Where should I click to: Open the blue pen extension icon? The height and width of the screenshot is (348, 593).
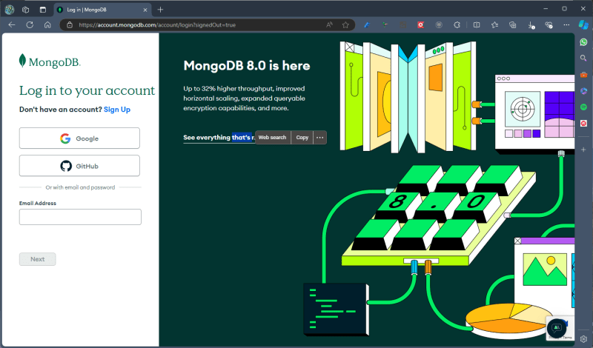(366, 25)
